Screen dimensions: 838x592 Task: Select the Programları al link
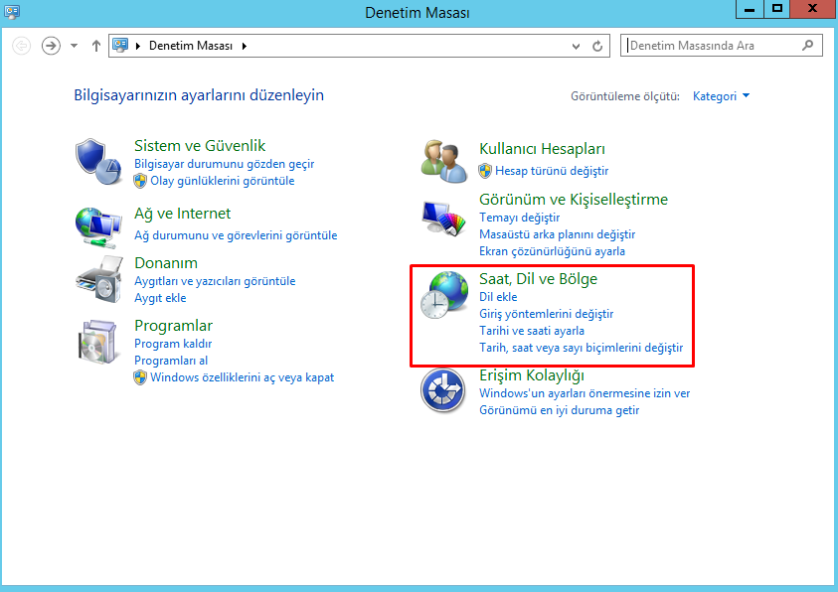coord(171,361)
